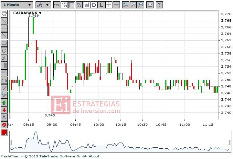Image resolution: width=233 pixels, height=159 pixels.
Task: Click the 3,745 low price label
Action: coord(50,115)
